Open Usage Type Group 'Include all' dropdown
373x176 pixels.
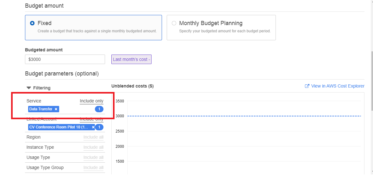pyautogui.click(x=93, y=168)
